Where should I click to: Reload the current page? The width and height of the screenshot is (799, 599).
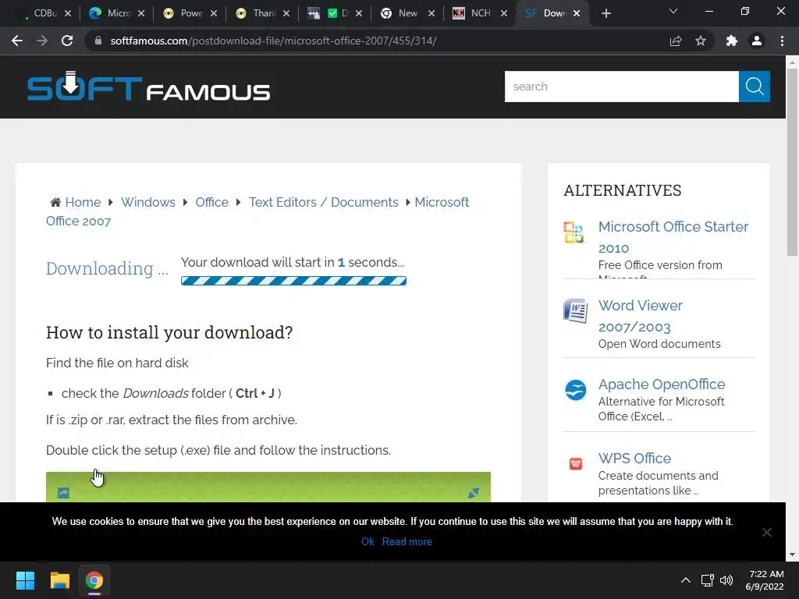pos(67,41)
